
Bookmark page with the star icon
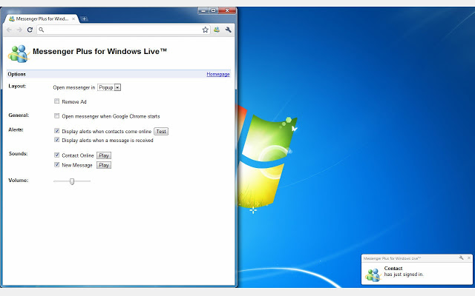[205, 30]
